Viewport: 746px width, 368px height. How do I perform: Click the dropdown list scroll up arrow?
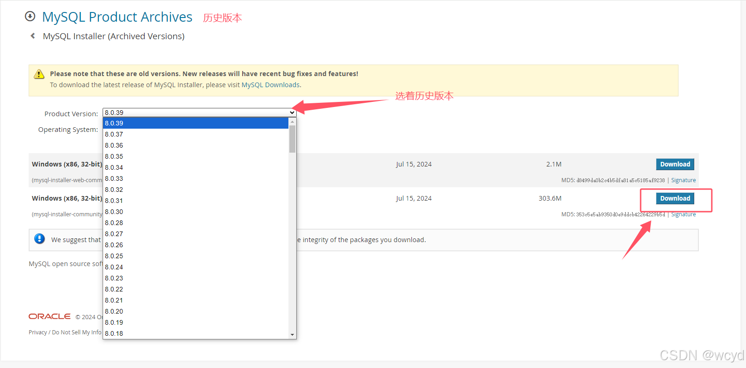click(292, 122)
